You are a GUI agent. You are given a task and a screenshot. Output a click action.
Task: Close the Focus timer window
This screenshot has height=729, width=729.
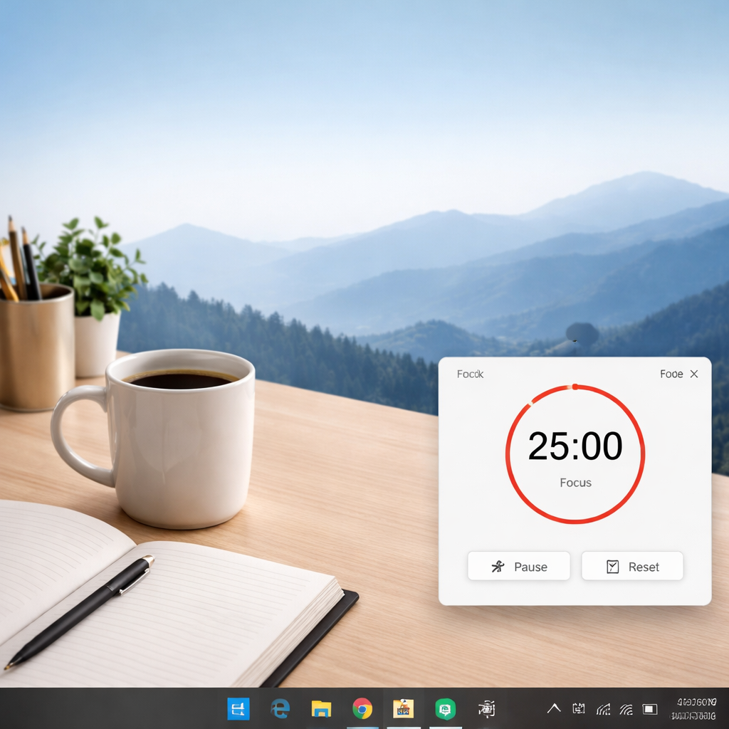click(694, 373)
